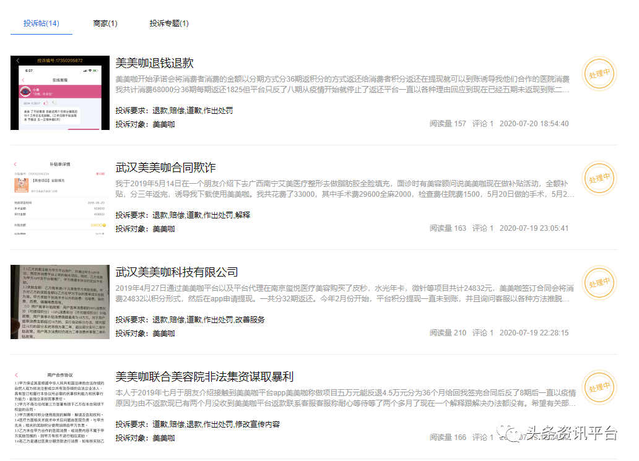
Task: Click 投诉要求 退款,赔偿,道歉,作出处罚,解释 line
Action: [183, 215]
